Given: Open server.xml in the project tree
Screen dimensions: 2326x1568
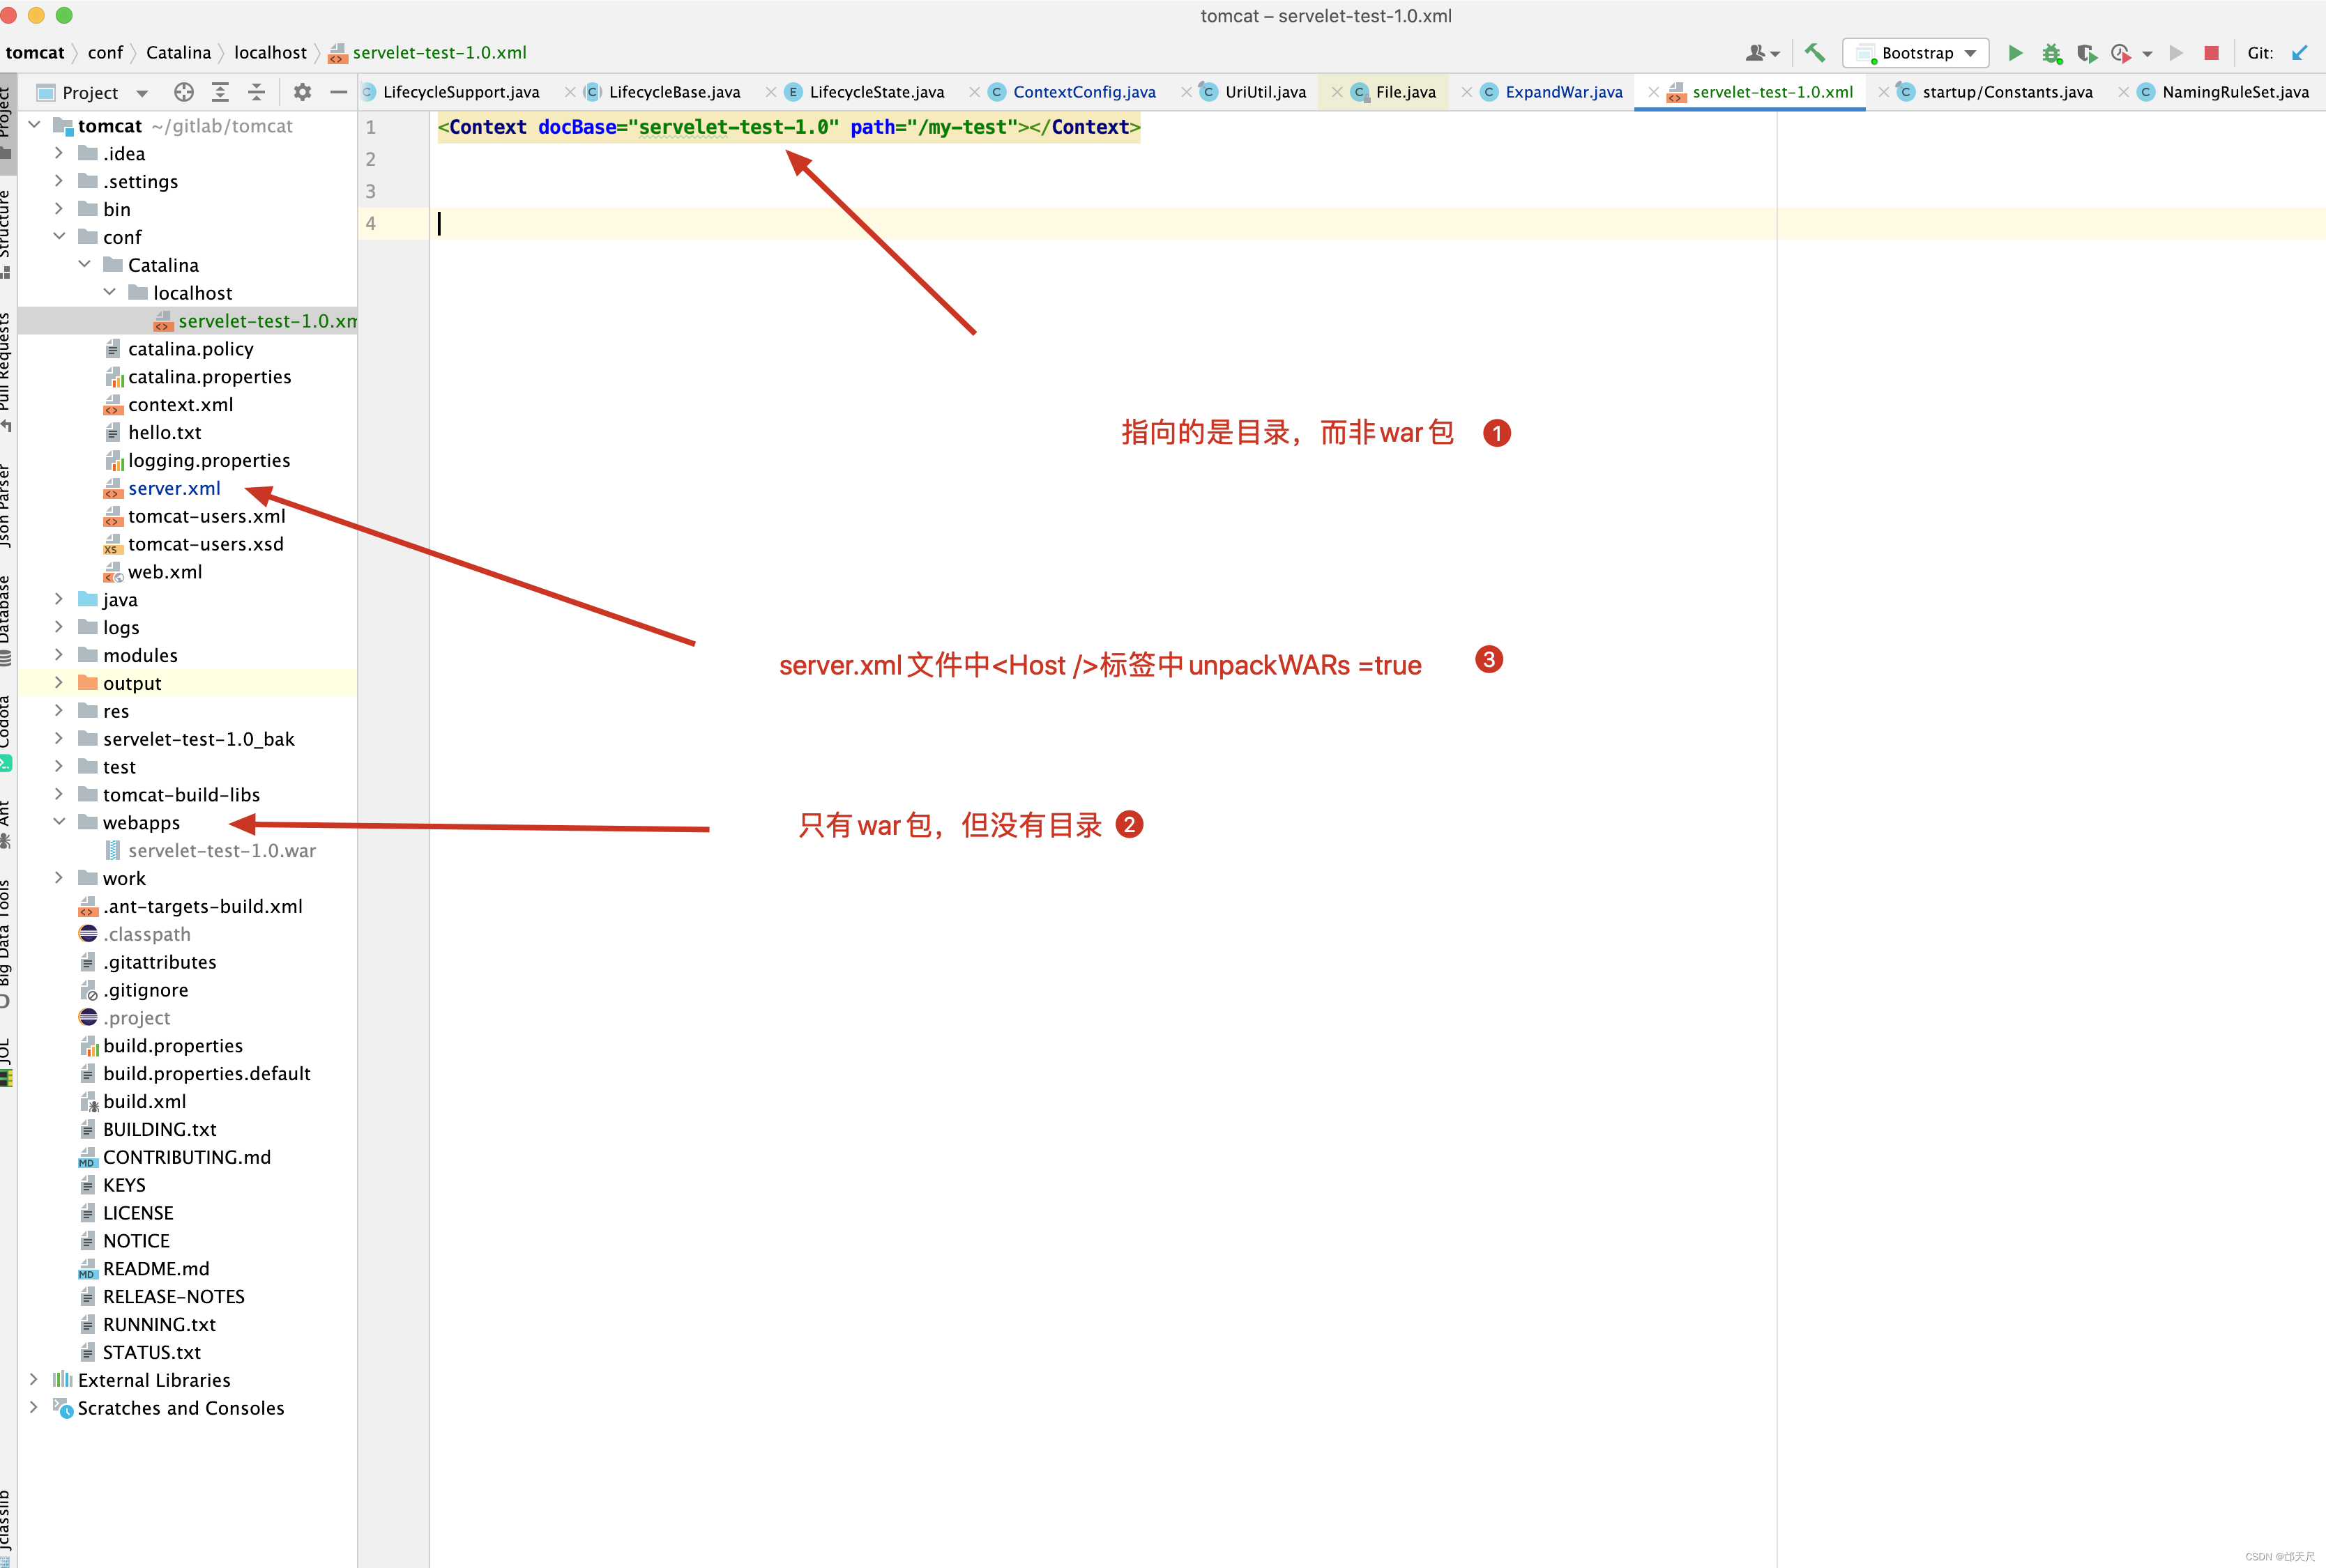Looking at the screenshot, I should tap(174, 488).
